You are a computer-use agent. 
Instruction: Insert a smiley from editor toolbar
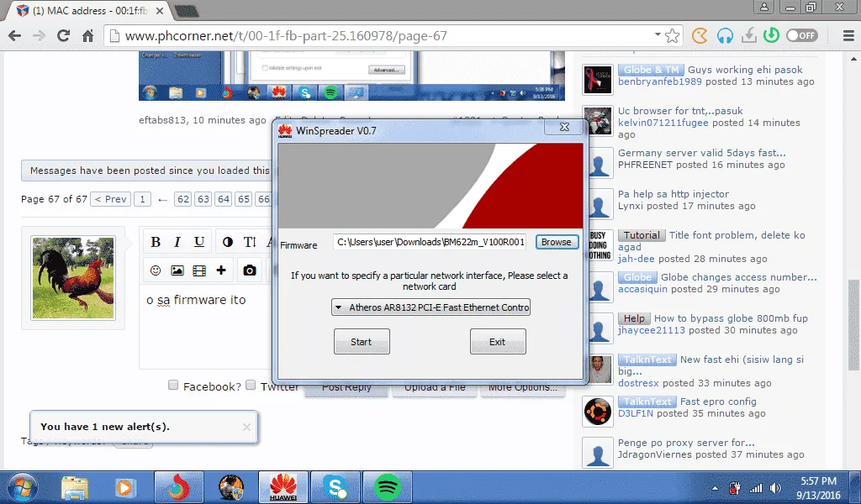pos(156,270)
